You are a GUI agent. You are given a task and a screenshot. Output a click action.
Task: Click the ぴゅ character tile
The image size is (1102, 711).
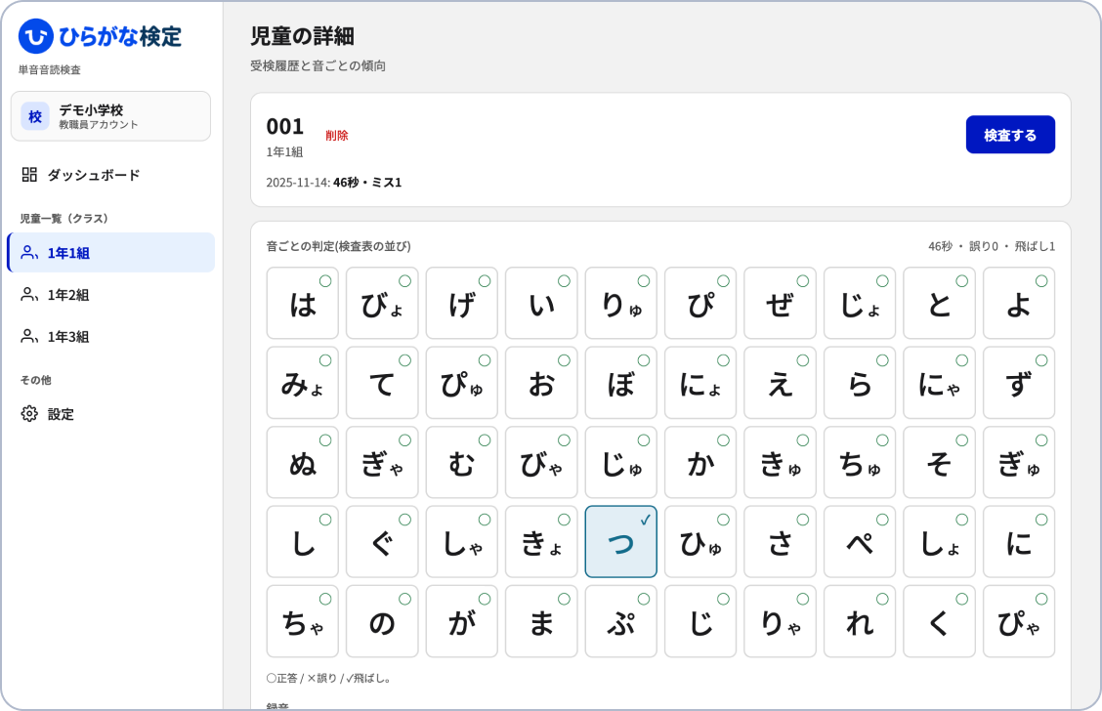pyautogui.click(x=462, y=382)
